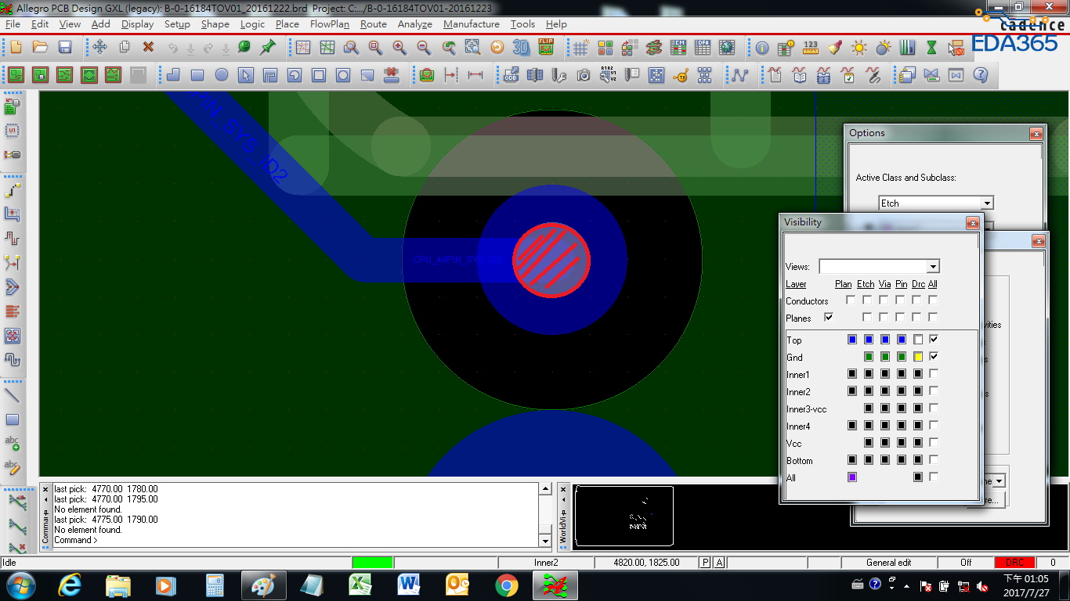This screenshot has width=1070, height=601.
Task: Uncheck the Planes checkbox in Visibility
Action: pyautogui.click(x=829, y=318)
